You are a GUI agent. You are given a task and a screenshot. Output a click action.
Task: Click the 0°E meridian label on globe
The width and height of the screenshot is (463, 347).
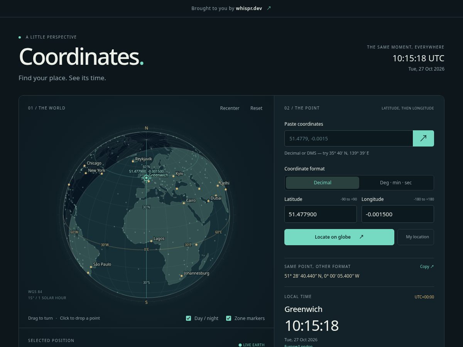[146, 249]
